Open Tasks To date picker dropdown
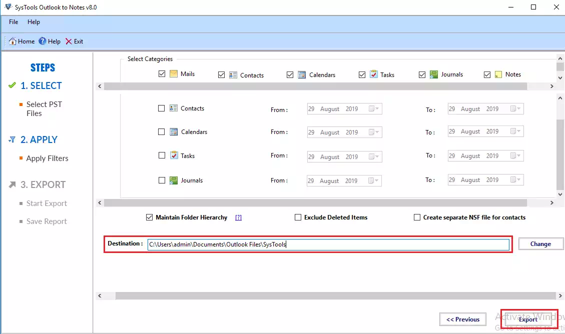This screenshot has height=334, width=565. tap(515, 155)
